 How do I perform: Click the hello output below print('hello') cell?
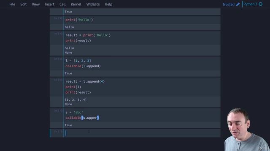(69, 27)
